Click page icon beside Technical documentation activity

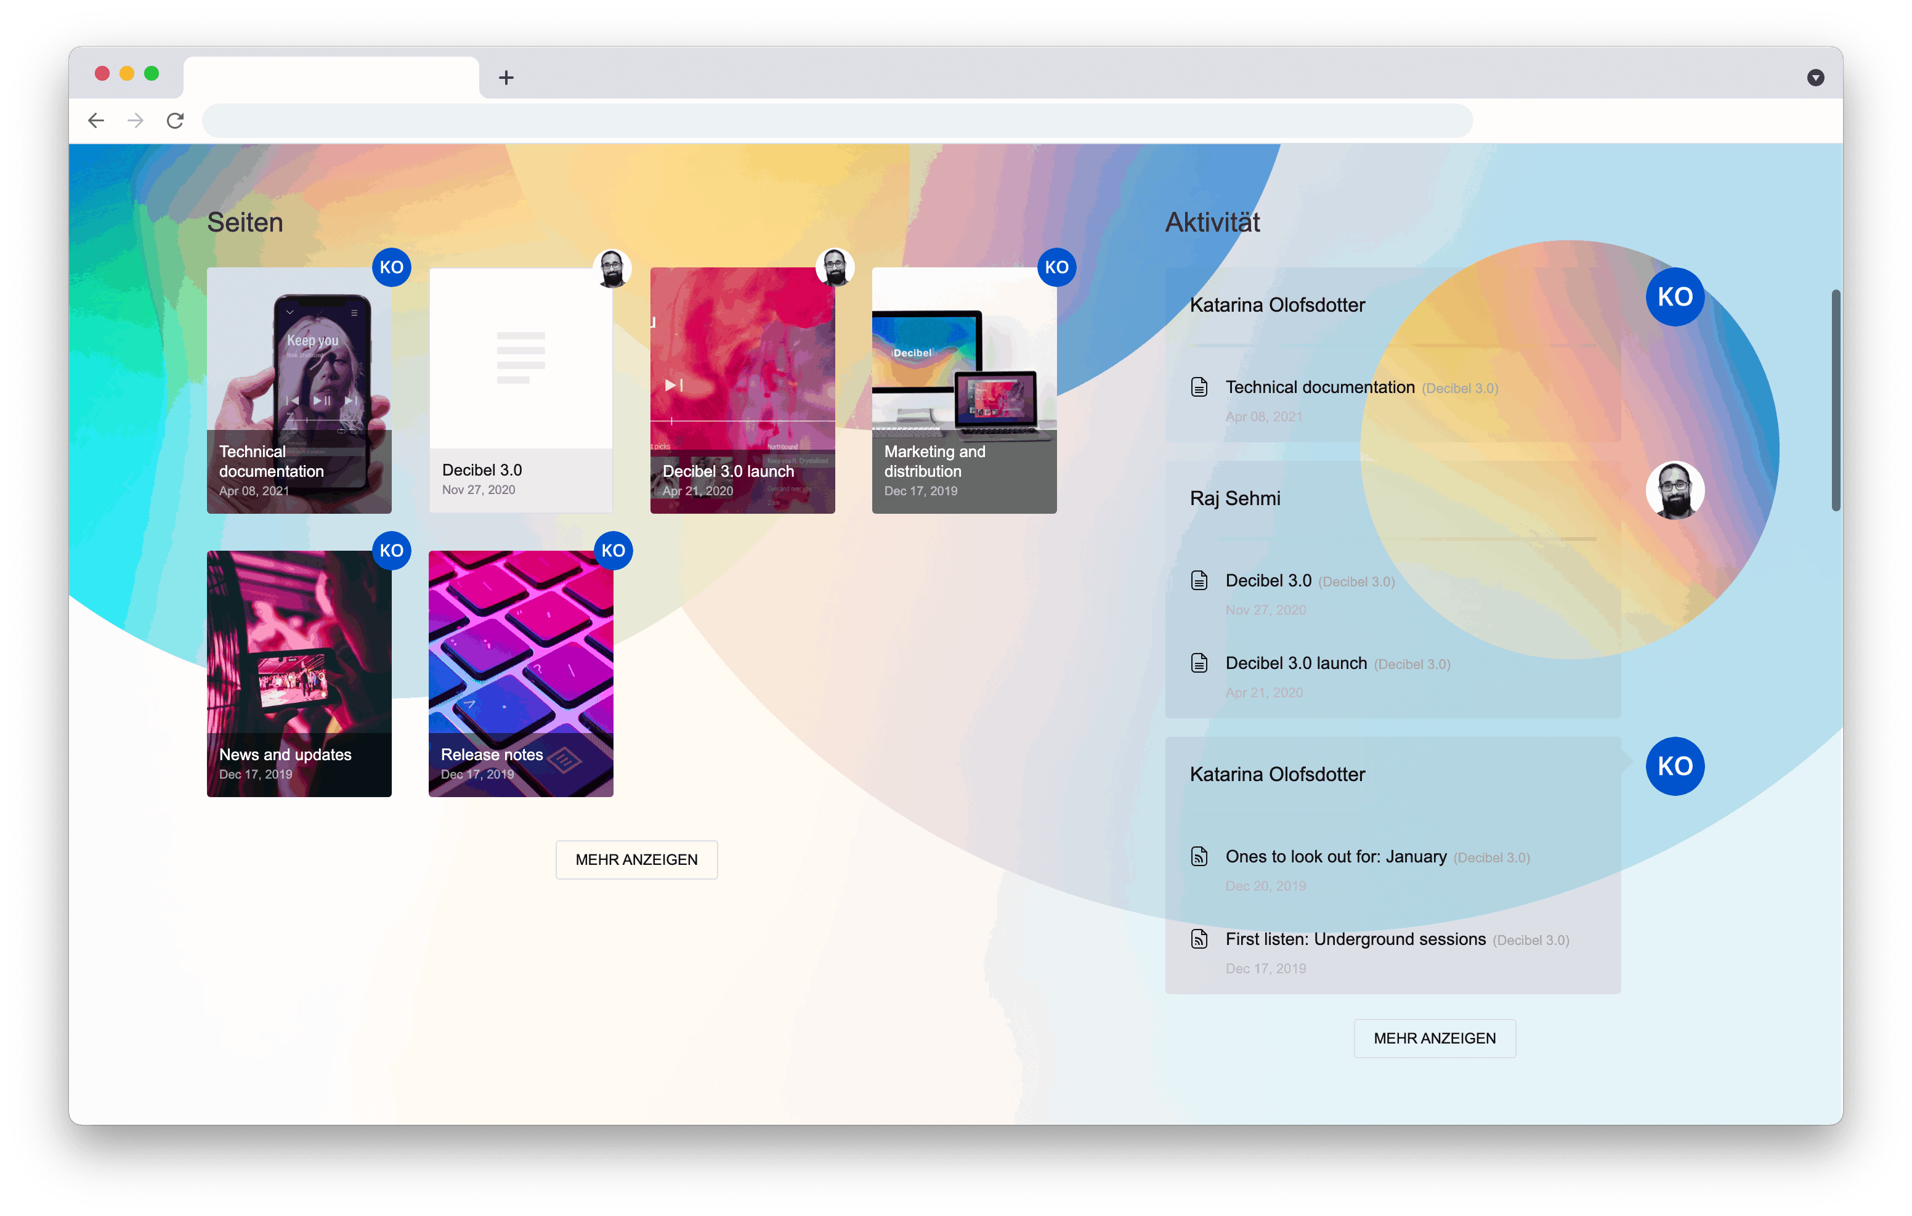coord(1199,387)
